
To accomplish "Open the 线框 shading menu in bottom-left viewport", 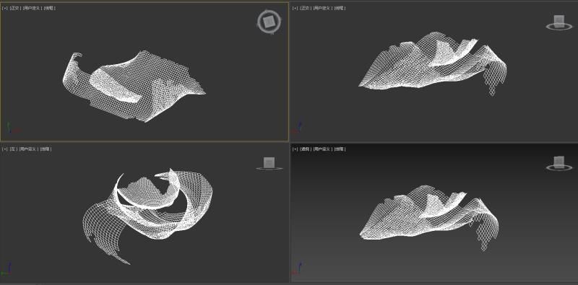I will click(x=46, y=149).
